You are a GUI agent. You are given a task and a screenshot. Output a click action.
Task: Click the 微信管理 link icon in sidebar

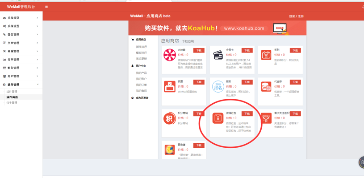point(4,35)
